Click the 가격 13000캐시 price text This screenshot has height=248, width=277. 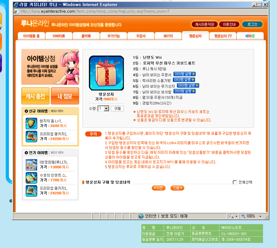[x=53, y=167]
